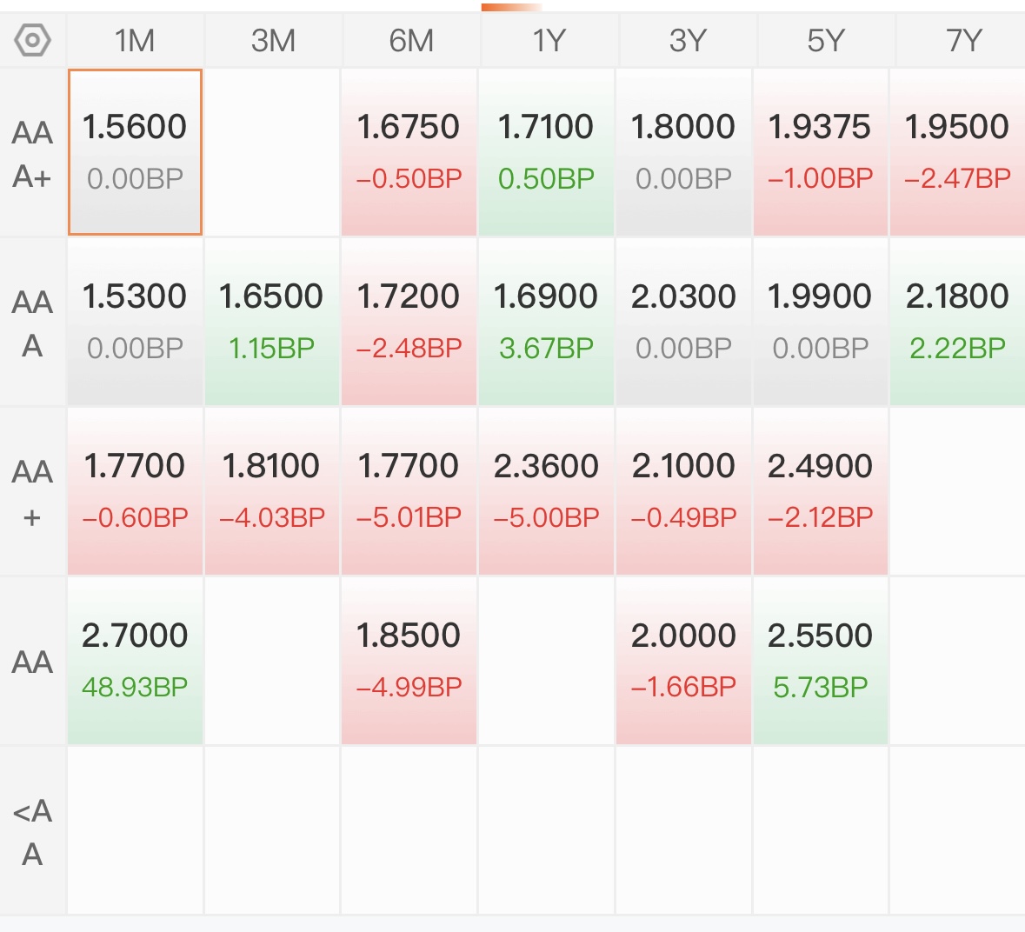This screenshot has height=932, width=1025.
Task: Click the AA+ rating row label
Action: [32, 493]
